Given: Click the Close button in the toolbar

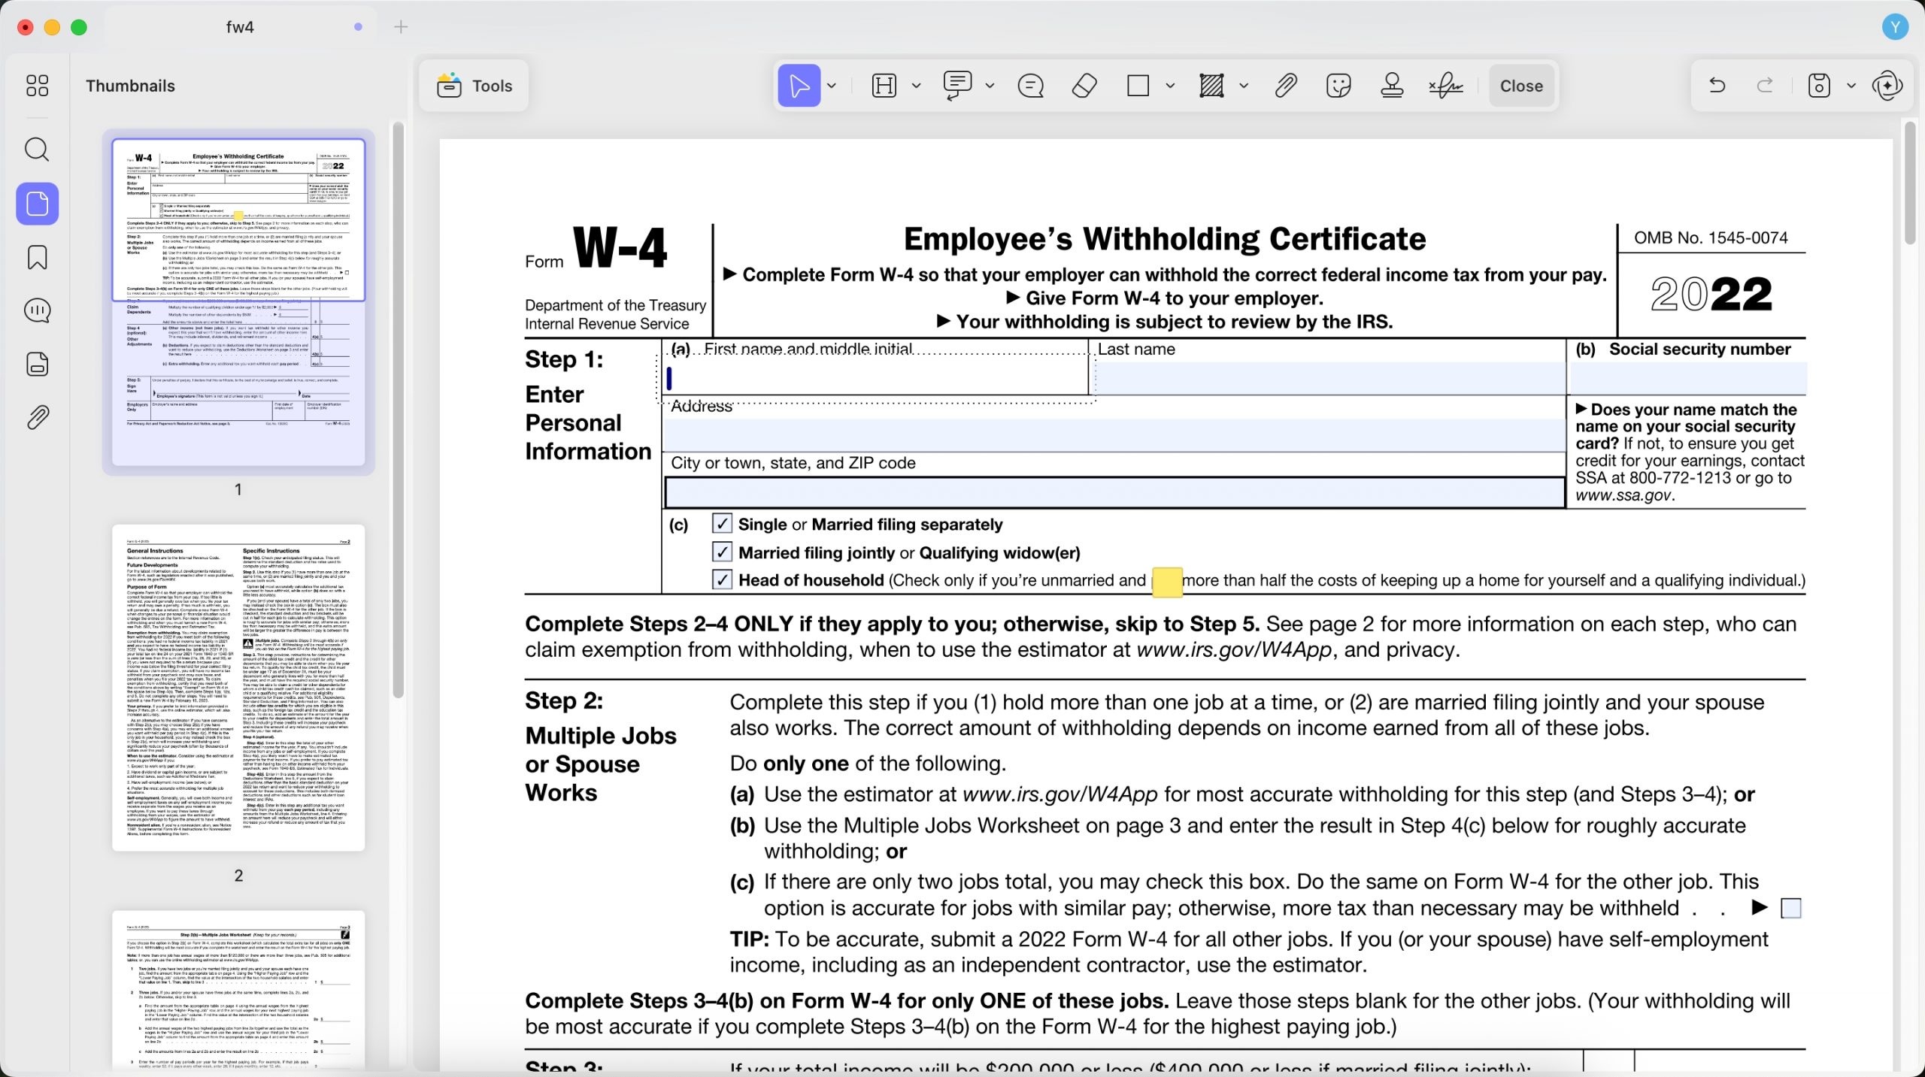Looking at the screenshot, I should point(1520,86).
